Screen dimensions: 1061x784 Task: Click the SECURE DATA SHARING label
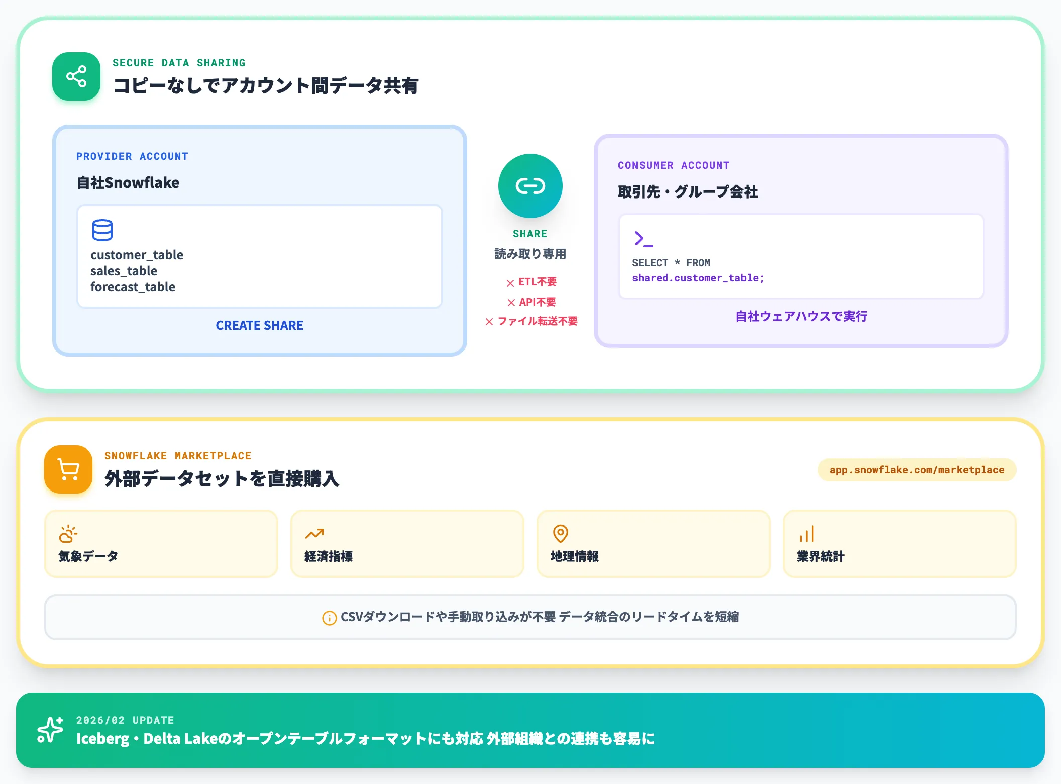click(x=179, y=63)
